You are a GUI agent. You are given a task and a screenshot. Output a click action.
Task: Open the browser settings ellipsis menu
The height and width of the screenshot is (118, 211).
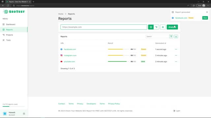208,6
